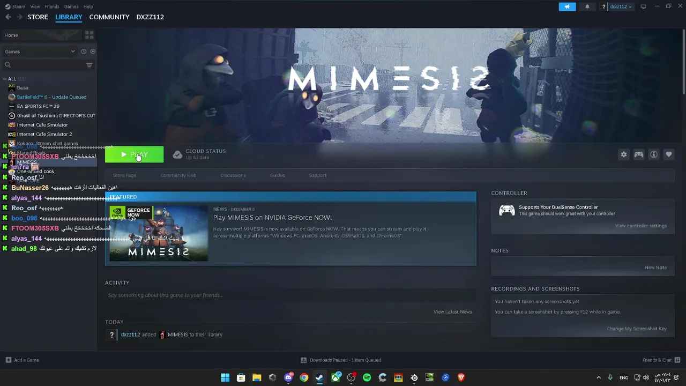This screenshot has width=686, height=386.
Task: Open controller layout gamepad icon
Action: point(638,154)
